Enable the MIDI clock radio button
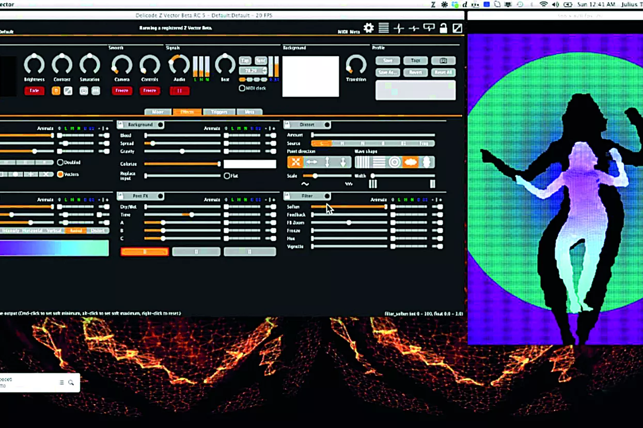The width and height of the screenshot is (643, 428). [242, 88]
